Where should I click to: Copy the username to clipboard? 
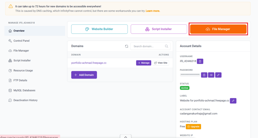(x=200, y=61)
